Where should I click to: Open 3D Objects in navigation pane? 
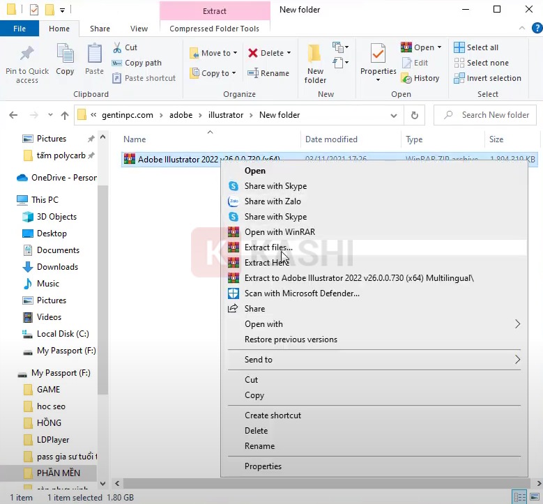pyautogui.click(x=49, y=217)
